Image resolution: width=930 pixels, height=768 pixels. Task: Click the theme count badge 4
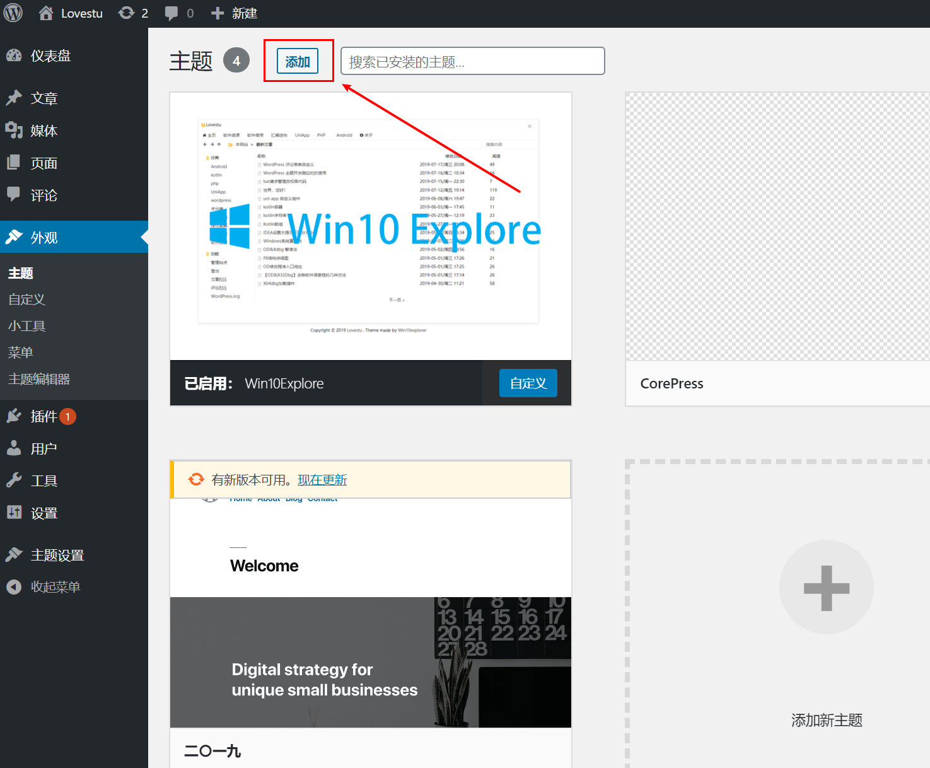[x=236, y=61]
